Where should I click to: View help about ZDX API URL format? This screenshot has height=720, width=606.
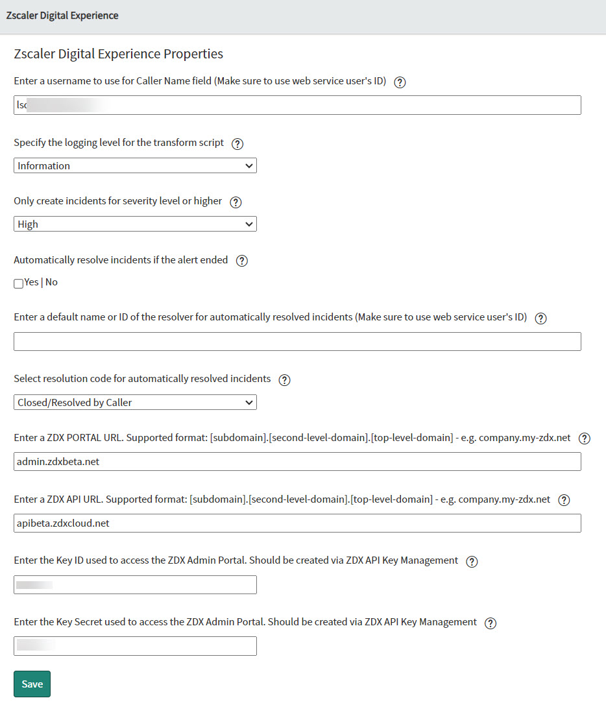(x=564, y=499)
